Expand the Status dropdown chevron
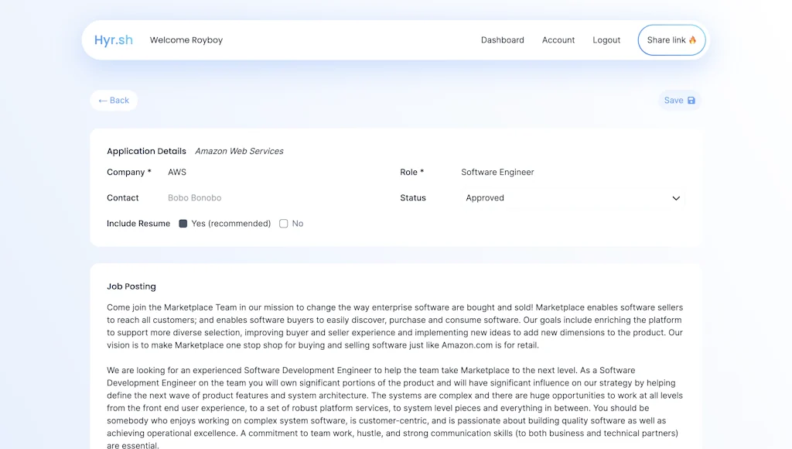Screen dimensions: 792x449 [x=676, y=198]
